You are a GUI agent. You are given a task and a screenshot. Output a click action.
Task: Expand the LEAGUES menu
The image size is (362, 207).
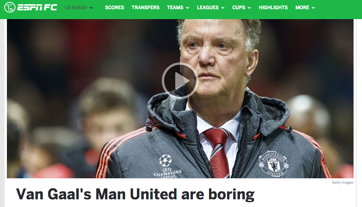coord(211,8)
